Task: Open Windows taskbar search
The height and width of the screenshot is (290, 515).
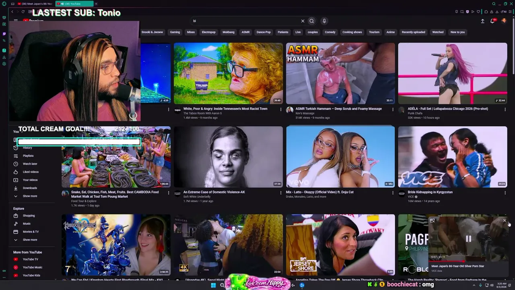Action: (x=222, y=285)
